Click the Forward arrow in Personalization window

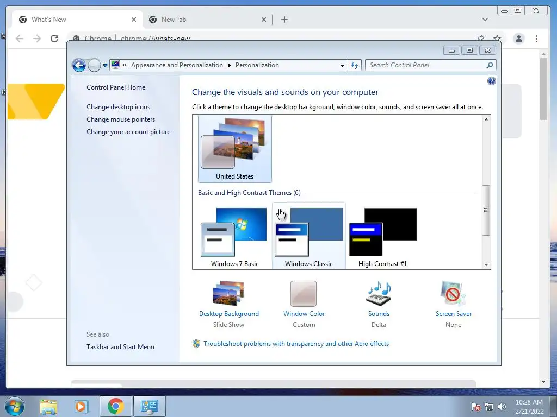[x=94, y=65]
